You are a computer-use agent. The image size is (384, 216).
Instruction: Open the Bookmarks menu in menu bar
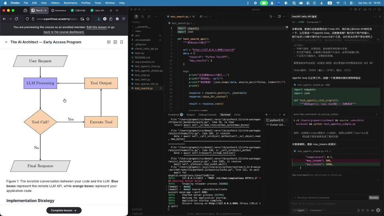click(x=70, y=3)
